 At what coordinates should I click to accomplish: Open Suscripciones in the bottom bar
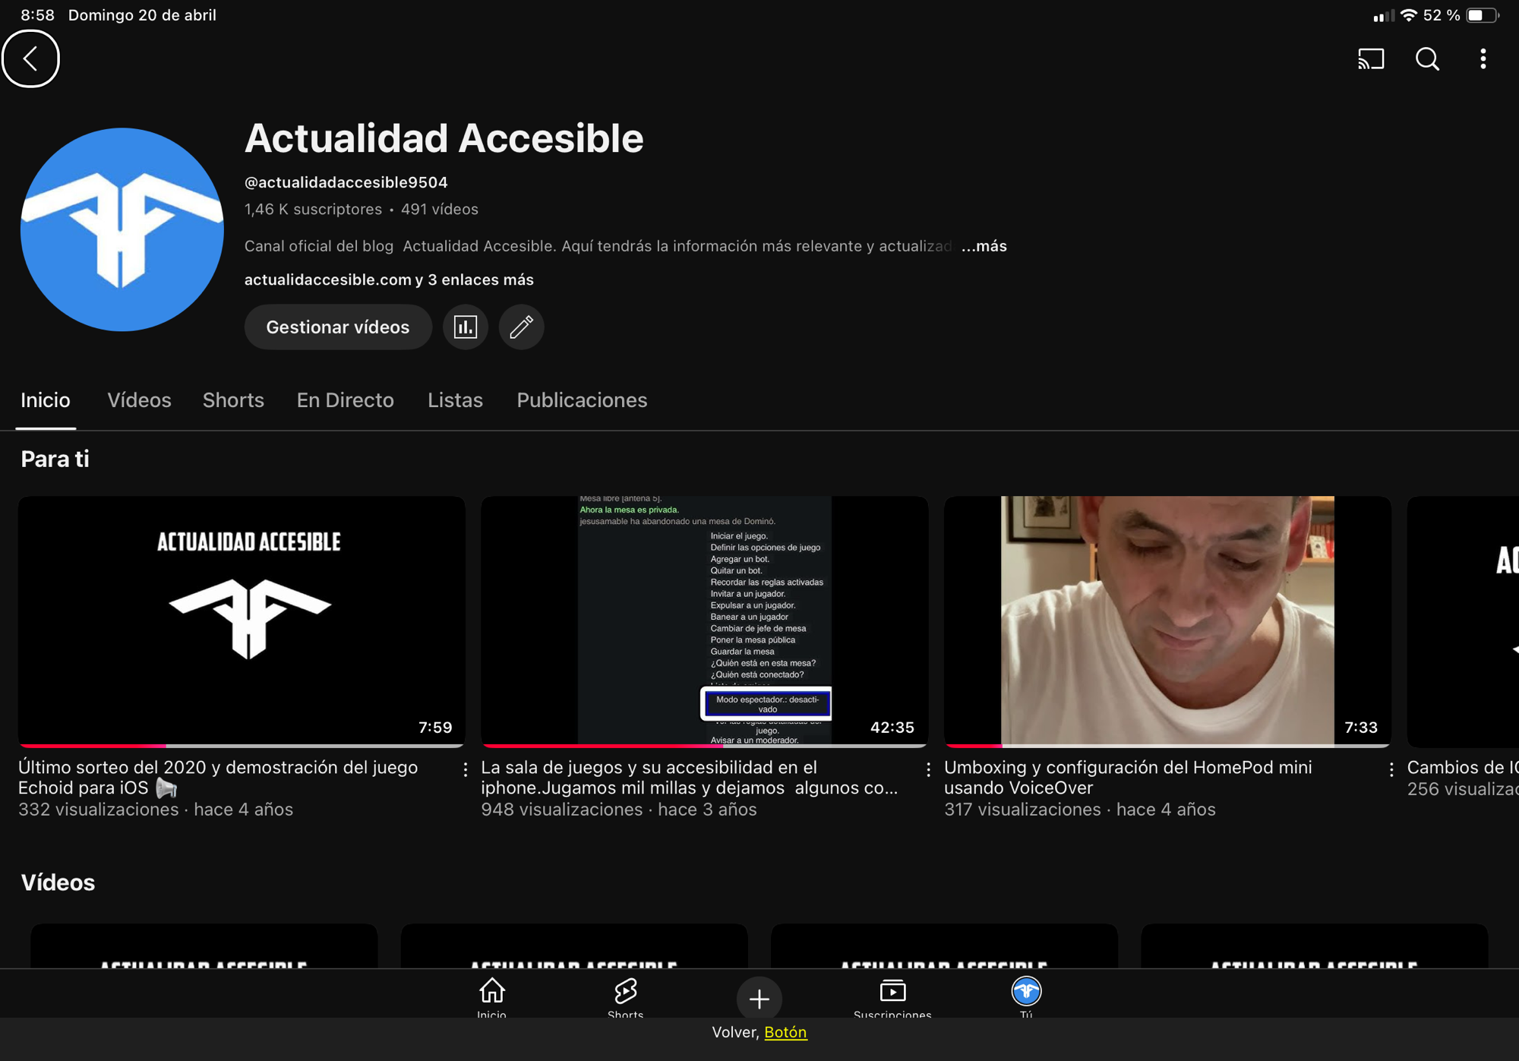coord(892,997)
